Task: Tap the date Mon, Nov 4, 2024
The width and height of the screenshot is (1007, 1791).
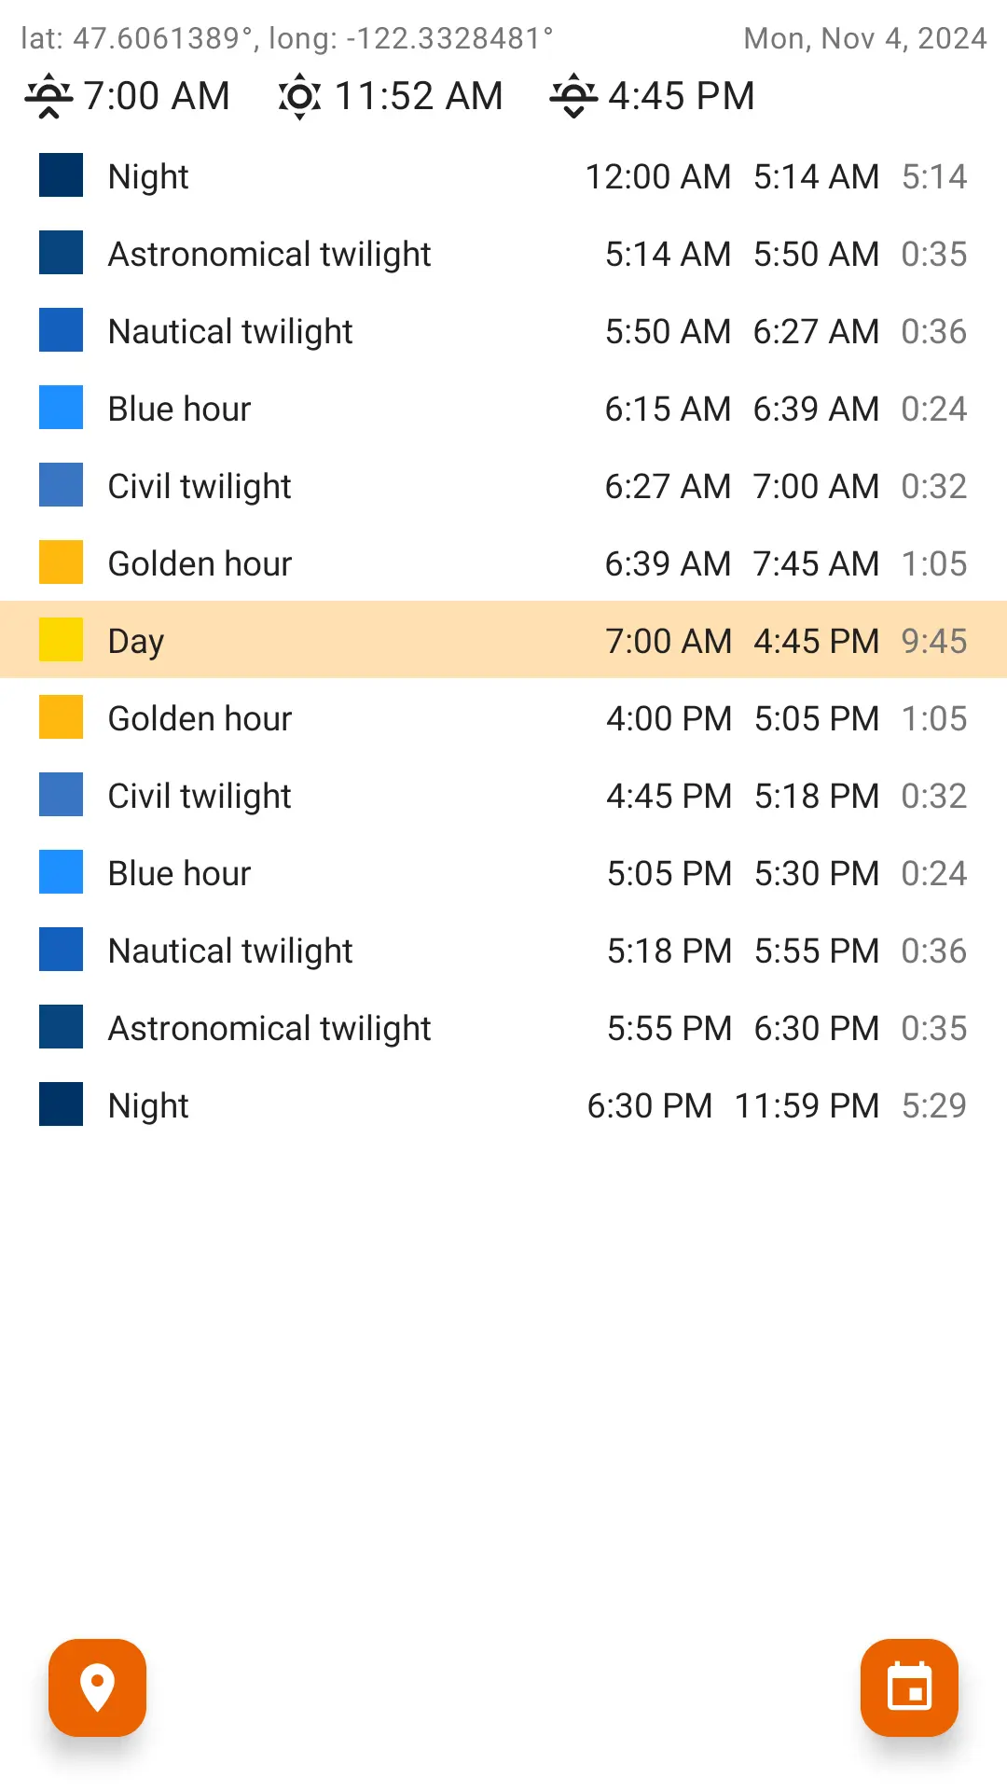Action: (x=865, y=38)
